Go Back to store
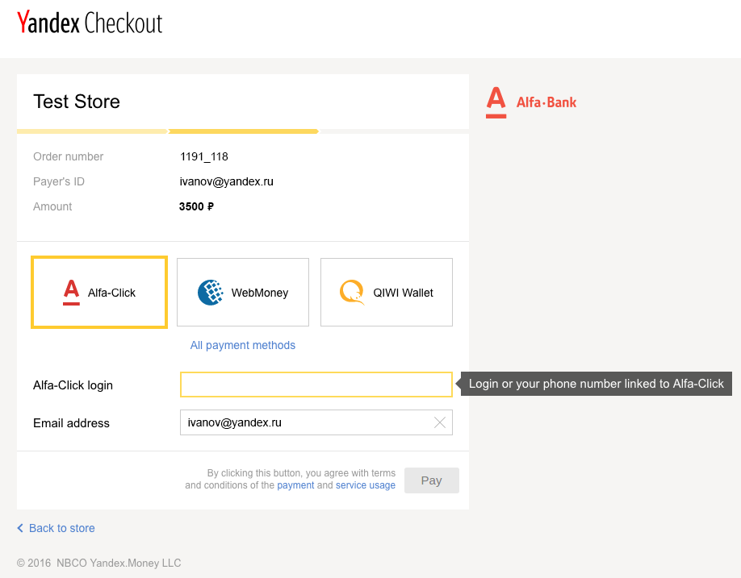The image size is (741, 578). pos(62,528)
